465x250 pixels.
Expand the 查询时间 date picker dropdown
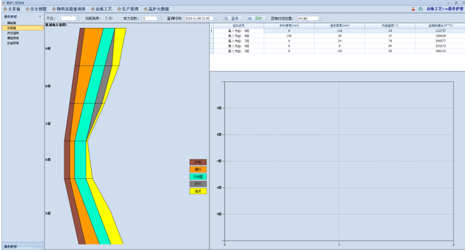215,18
